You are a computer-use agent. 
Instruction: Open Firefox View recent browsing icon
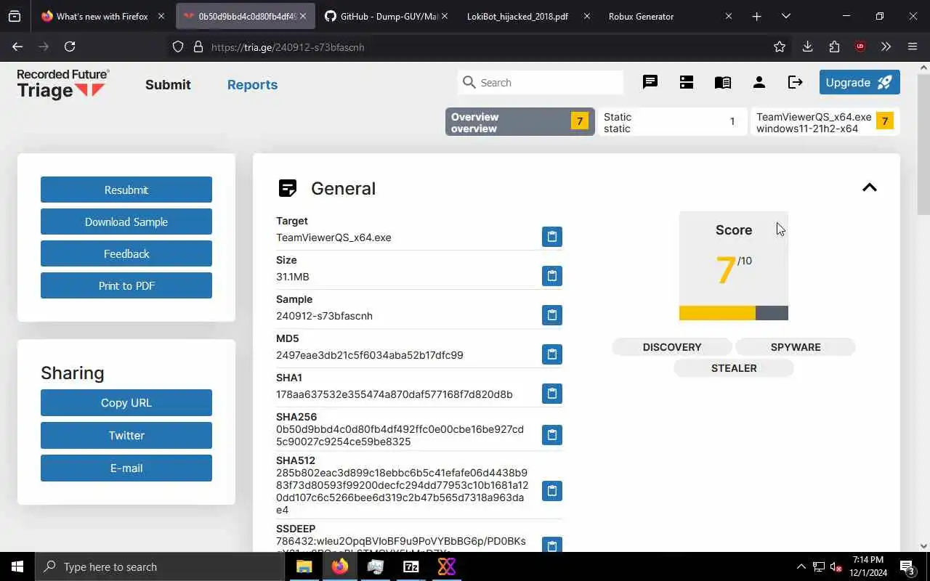[15, 16]
